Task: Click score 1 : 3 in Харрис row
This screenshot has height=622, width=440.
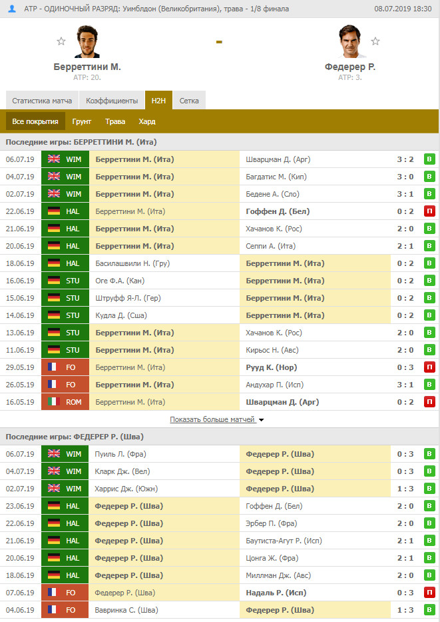Action: 405,489
